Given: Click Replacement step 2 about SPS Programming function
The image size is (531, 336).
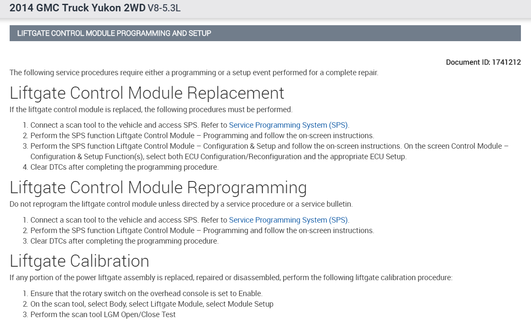Looking at the screenshot, I should (202, 136).
